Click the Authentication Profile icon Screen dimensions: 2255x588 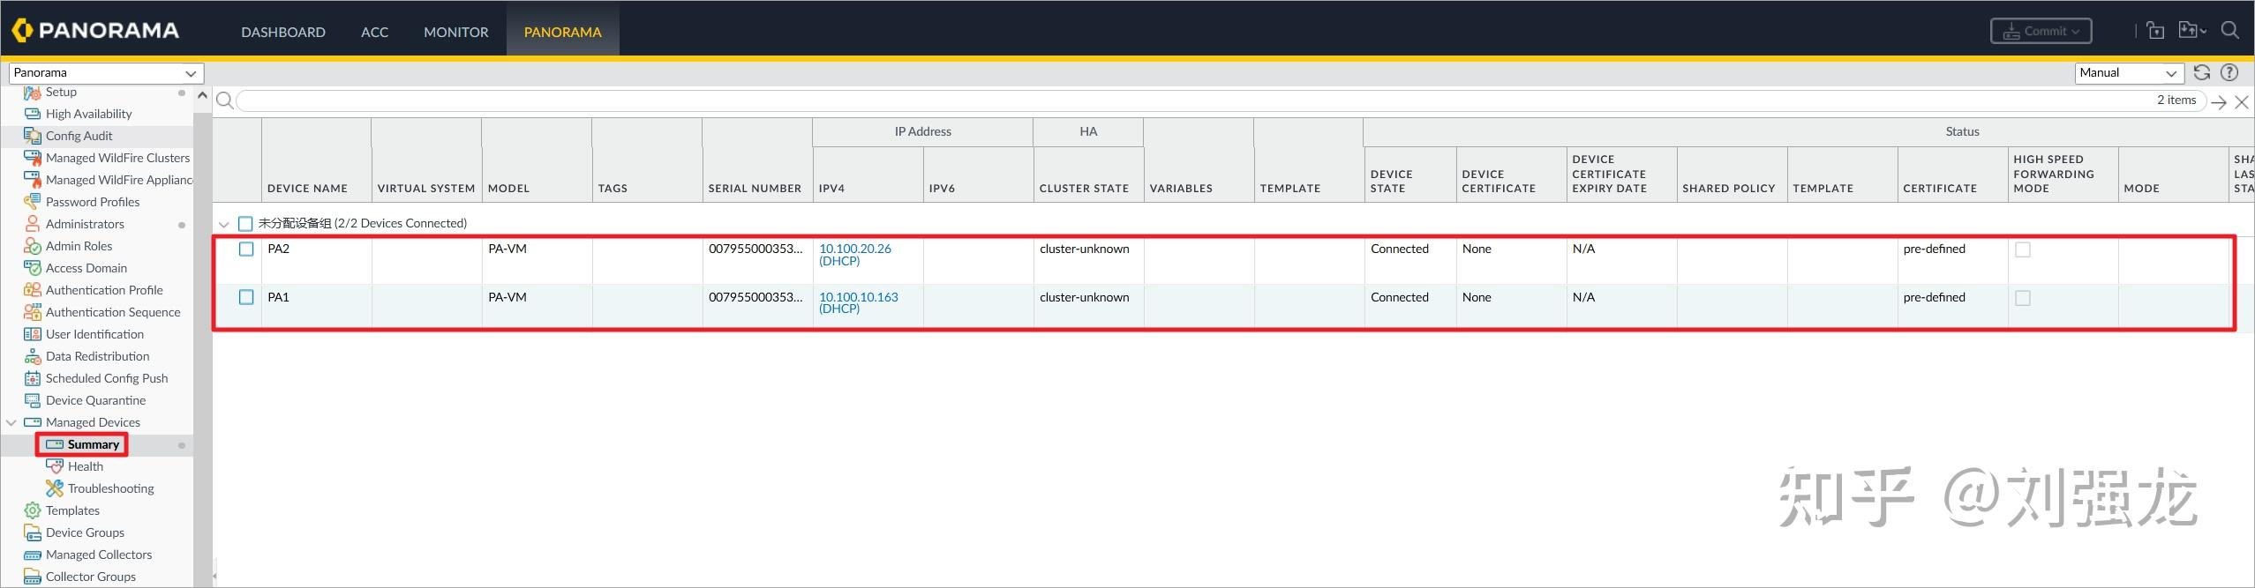coord(33,290)
